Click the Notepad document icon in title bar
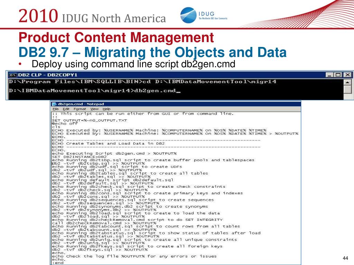The height and width of the screenshot is (265, 354). pos(54,104)
